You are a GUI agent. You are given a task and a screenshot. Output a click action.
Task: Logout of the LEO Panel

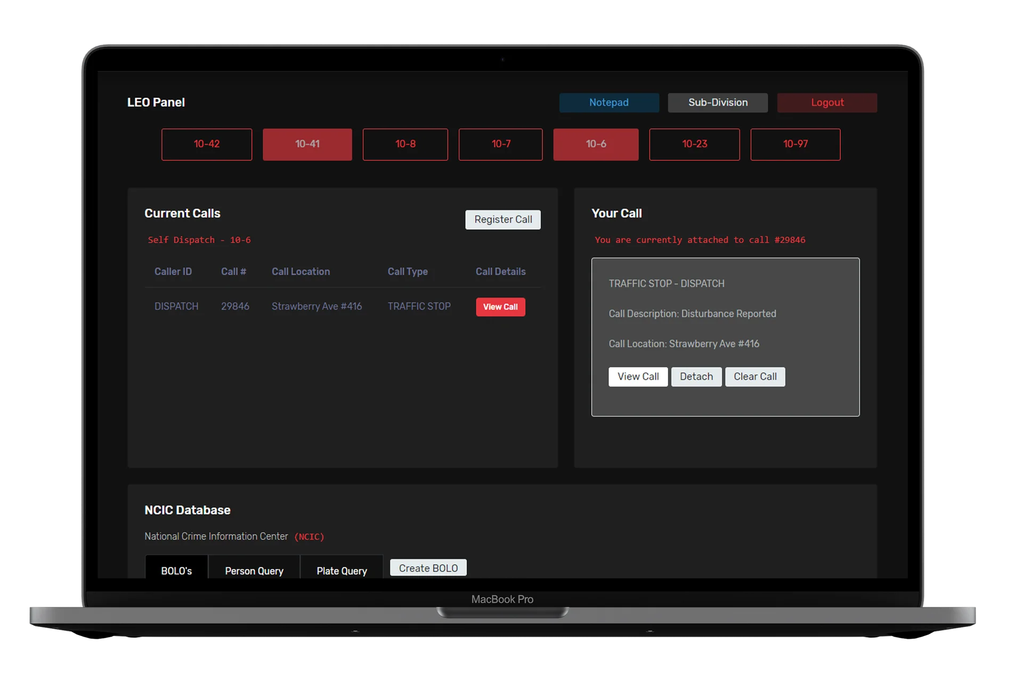point(827,102)
